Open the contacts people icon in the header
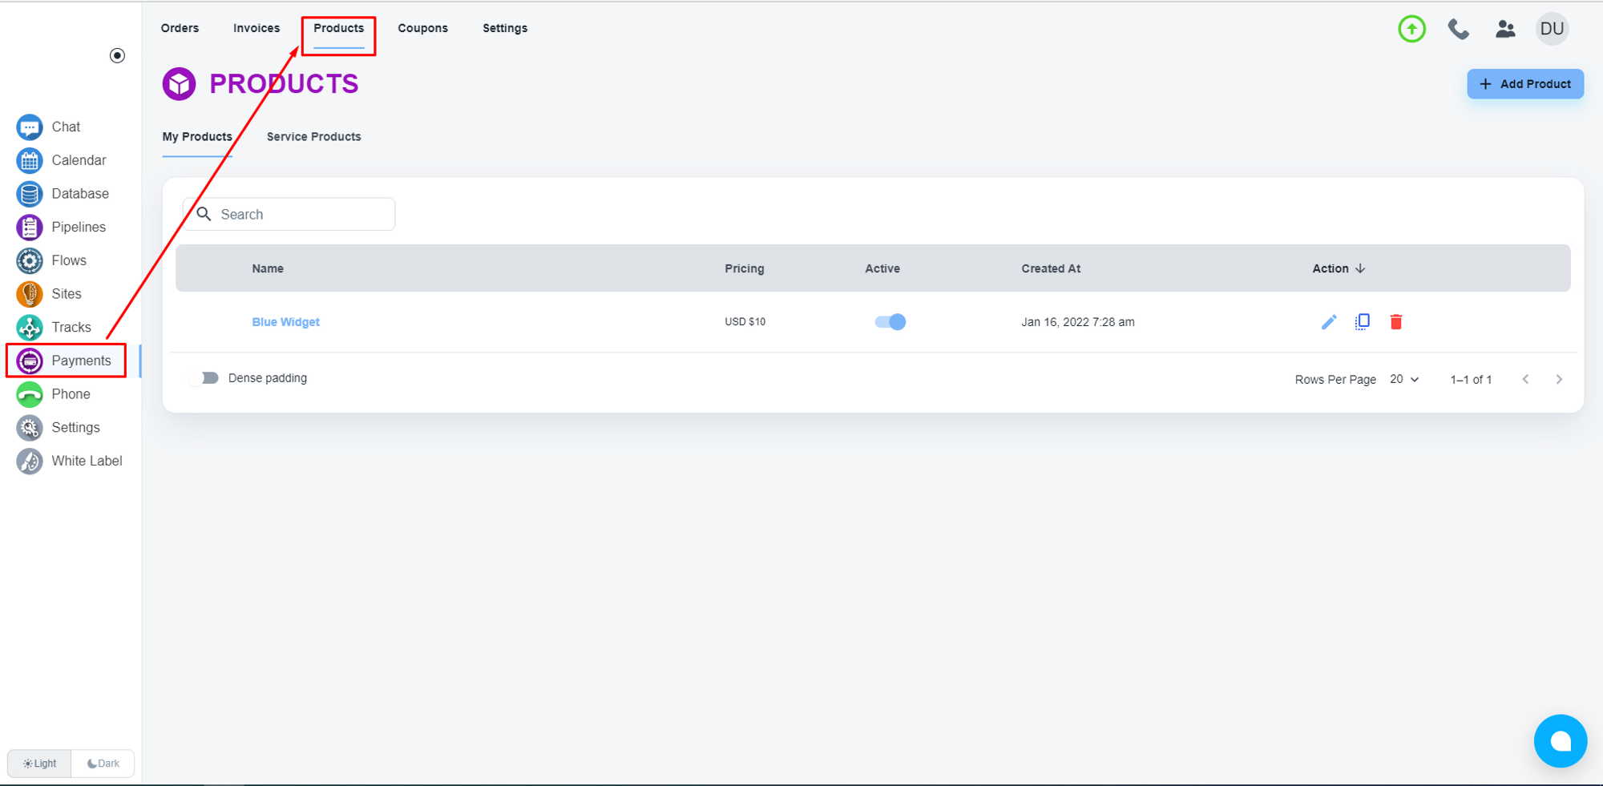This screenshot has width=1603, height=786. [1504, 29]
